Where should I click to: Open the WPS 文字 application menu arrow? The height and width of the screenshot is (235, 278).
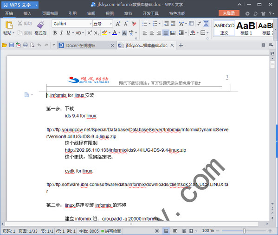point(36,5)
